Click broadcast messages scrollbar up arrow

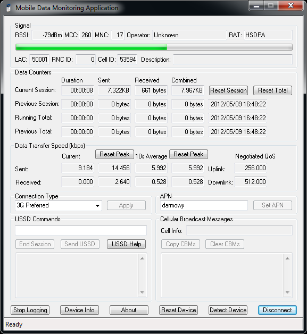click(287, 258)
